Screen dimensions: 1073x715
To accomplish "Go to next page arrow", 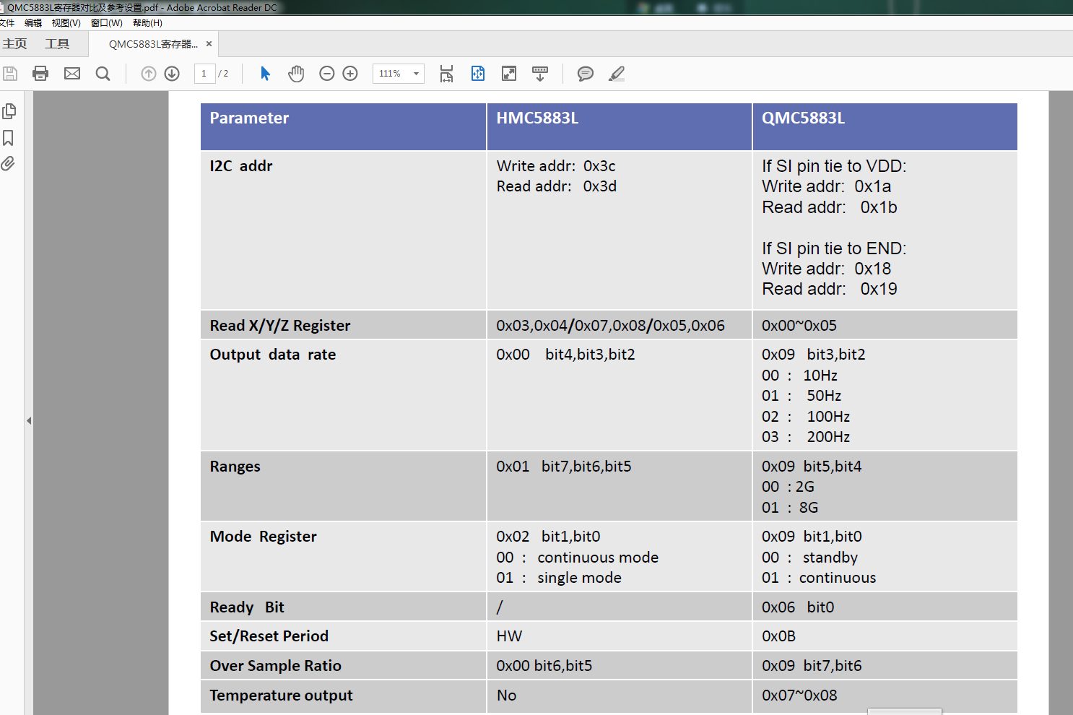I will (172, 74).
